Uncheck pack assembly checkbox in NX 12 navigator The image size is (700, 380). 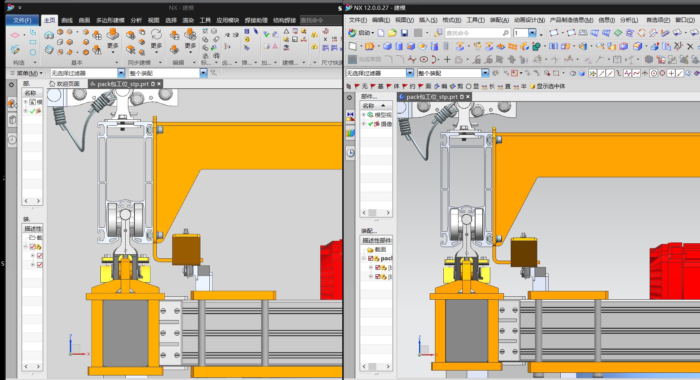(x=371, y=259)
